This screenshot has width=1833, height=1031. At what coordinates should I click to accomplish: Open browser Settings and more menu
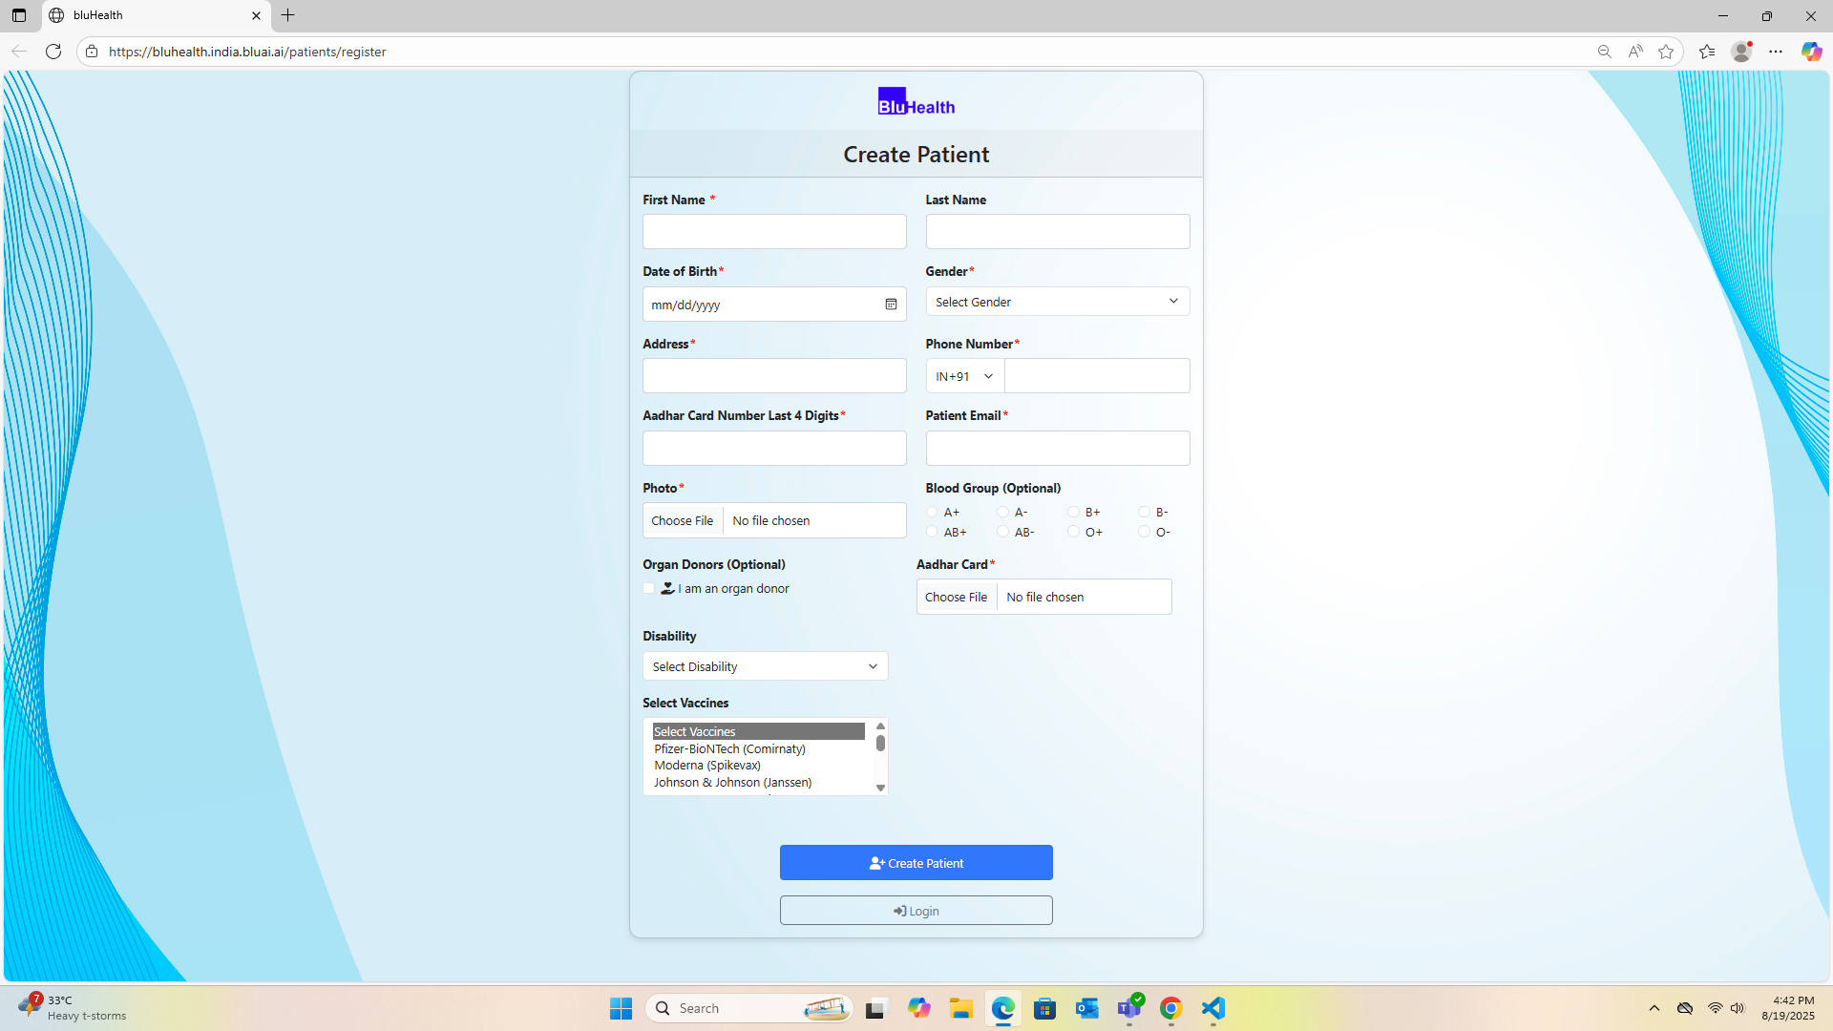coord(1776,52)
